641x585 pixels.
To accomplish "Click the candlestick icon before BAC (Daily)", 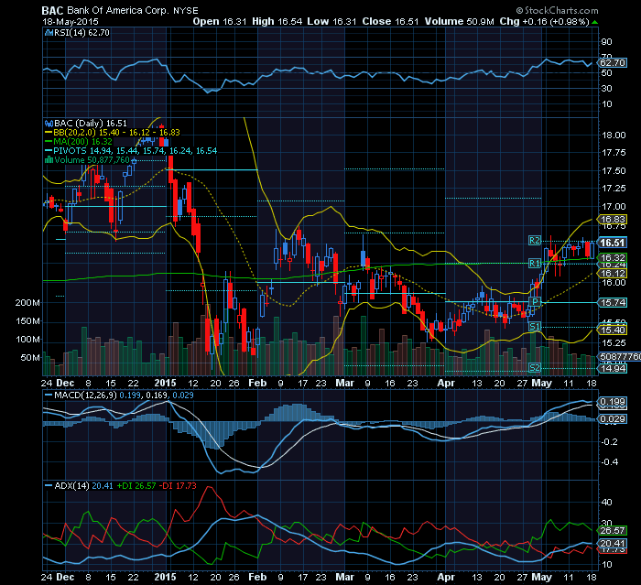I will click(x=49, y=124).
